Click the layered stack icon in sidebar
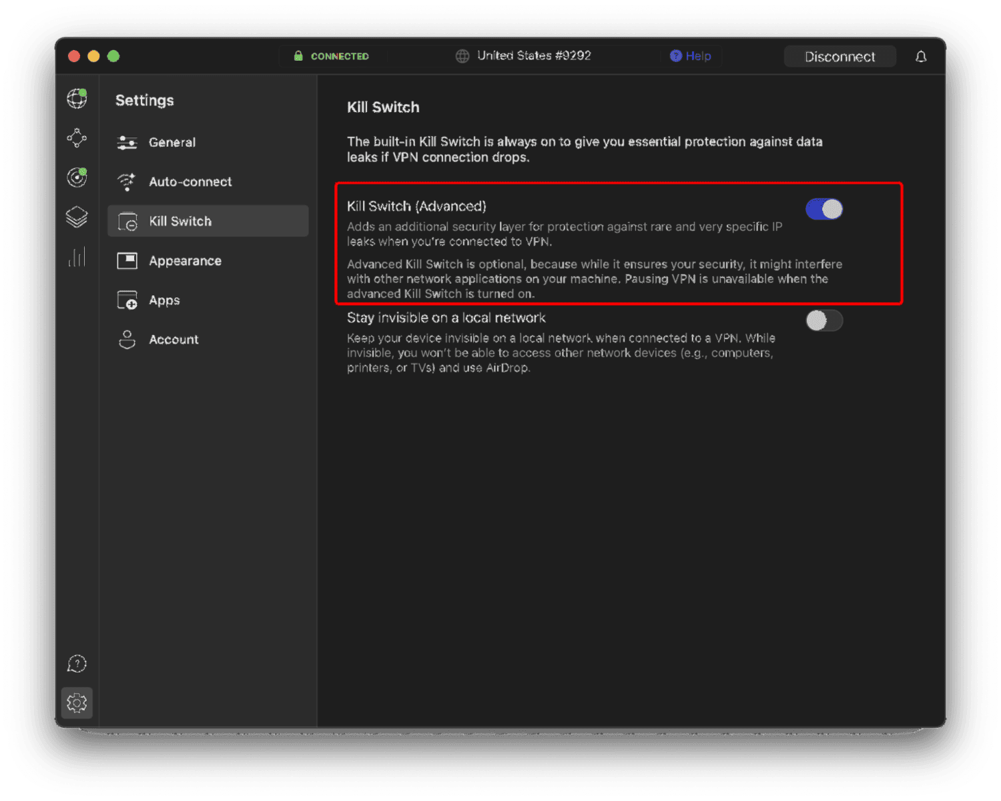The image size is (1001, 801). point(77,216)
